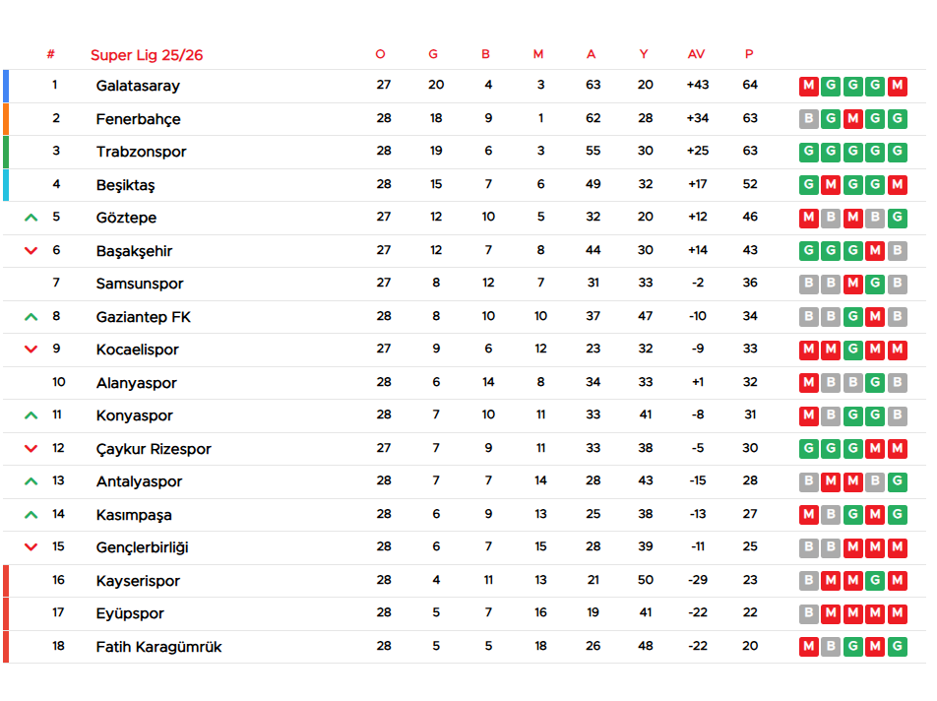
Task: Click the red down arrow beside Başakşehir
Action: [x=31, y=251]
